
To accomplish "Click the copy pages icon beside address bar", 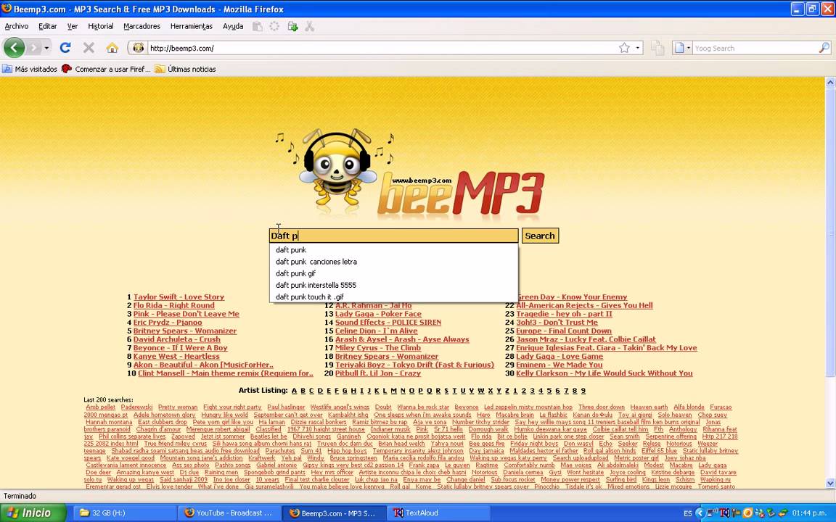I will coord(657,48).
